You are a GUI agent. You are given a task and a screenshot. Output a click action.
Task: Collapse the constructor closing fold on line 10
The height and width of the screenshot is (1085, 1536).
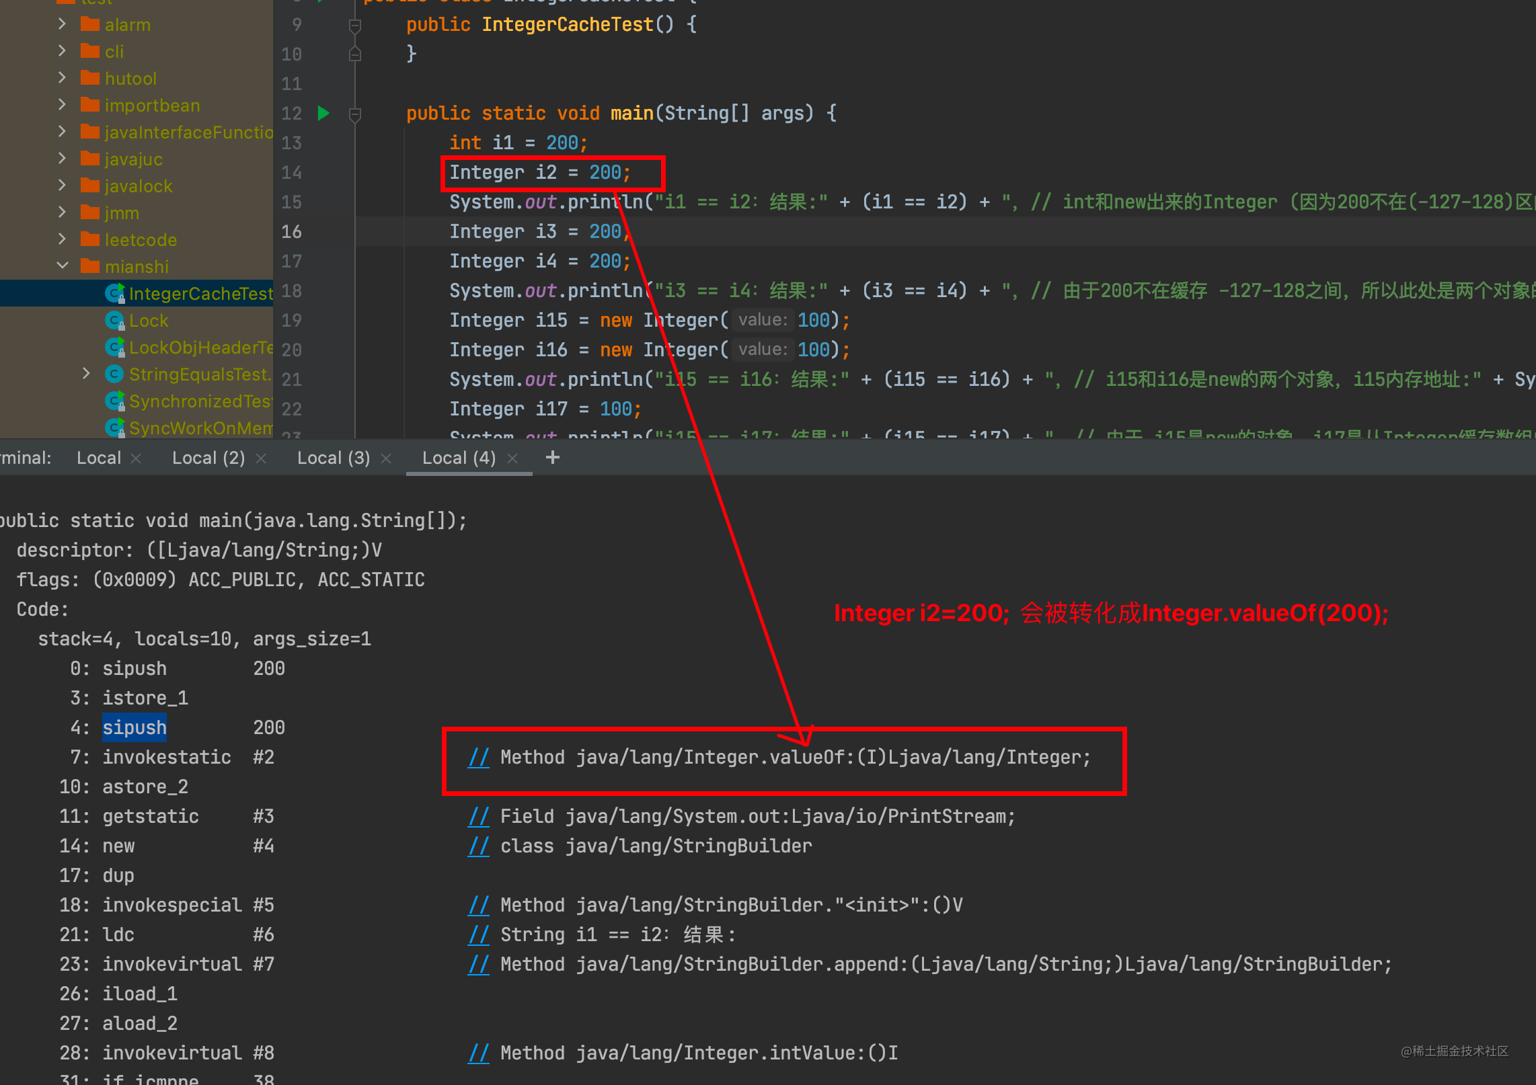pos(355,54)
